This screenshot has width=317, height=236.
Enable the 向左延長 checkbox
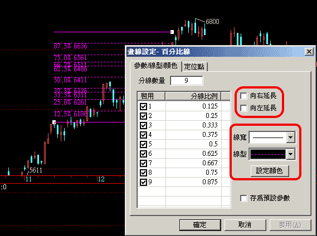tap(243, 108)
